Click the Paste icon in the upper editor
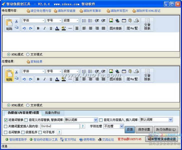This screenshot has width=182, height=150. pos(9,24)
